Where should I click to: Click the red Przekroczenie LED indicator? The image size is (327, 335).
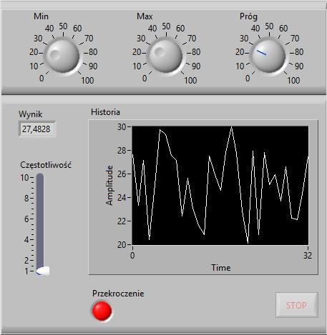[x=102, y=311]
